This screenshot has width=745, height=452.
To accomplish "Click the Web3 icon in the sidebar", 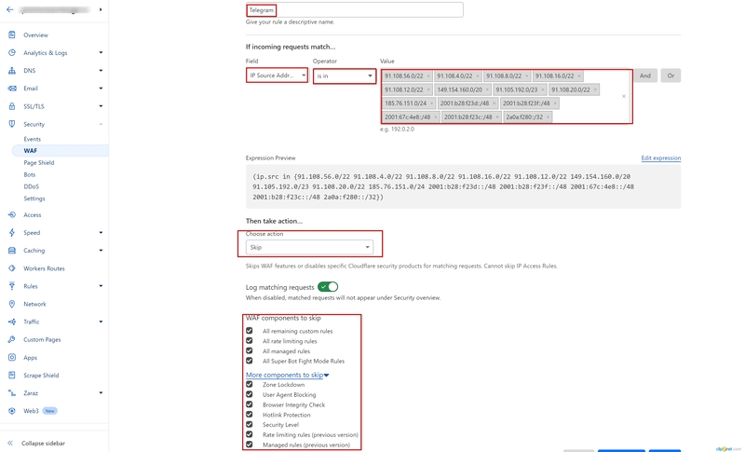I will (x=12, y=411).
